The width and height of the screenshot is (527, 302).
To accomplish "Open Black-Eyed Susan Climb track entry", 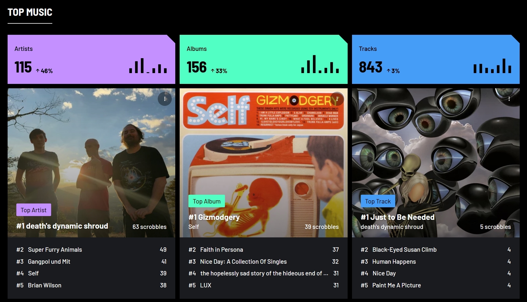I will click(x=404, y=250).
